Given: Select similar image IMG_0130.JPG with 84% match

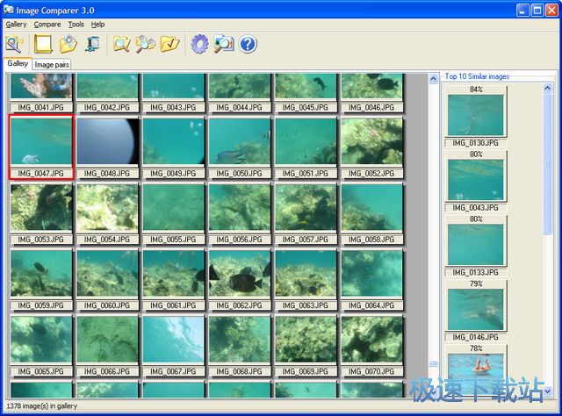Looking at the screenshot, I should pos(476,115).
